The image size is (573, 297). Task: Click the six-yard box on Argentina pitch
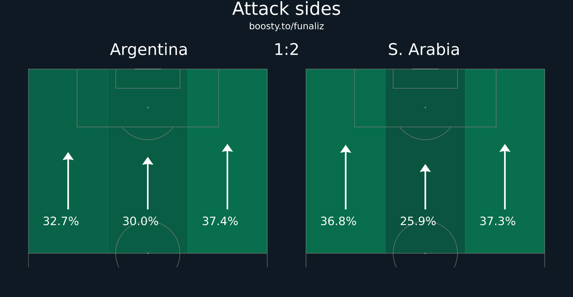(148, 79)
